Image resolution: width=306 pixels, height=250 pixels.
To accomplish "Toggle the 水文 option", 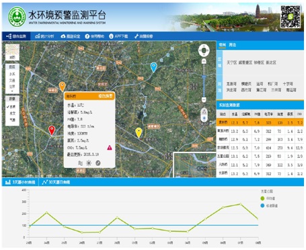I will pyautogui.click(x=12, y=114).
